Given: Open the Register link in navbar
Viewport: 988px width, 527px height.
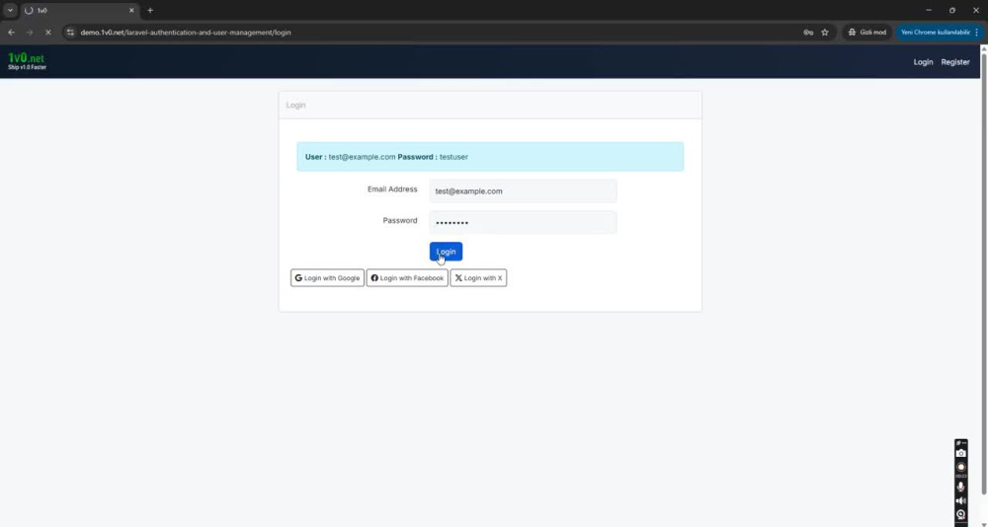Looking at the screenshot, I should tap(955, 62).
